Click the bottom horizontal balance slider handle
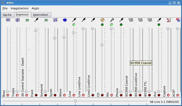The height and width of the screenshot is (106, 182). click(x=75, y=101)
